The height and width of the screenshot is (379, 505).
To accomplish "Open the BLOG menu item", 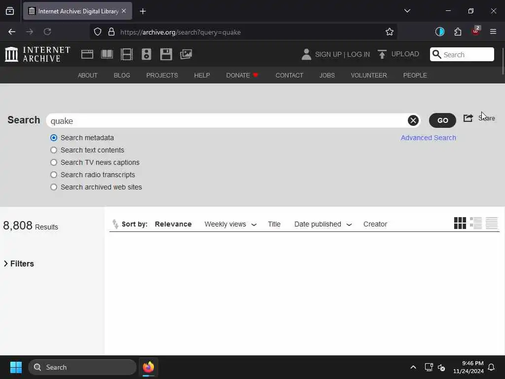I will pos(122,75).
